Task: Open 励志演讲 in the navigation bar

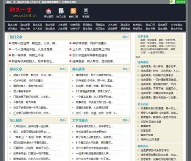Action: pyautogui.click(x=125, y=25)
